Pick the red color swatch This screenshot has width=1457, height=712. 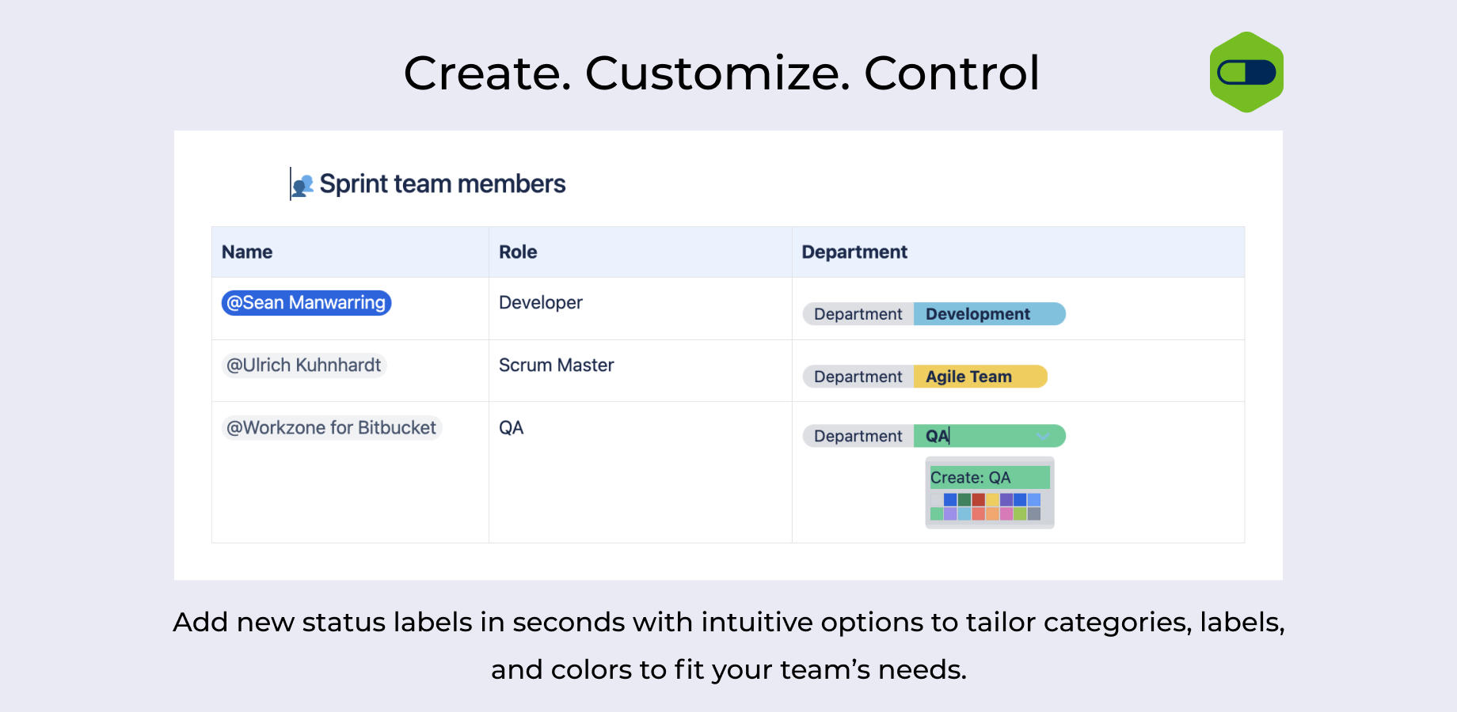(978, 500)
